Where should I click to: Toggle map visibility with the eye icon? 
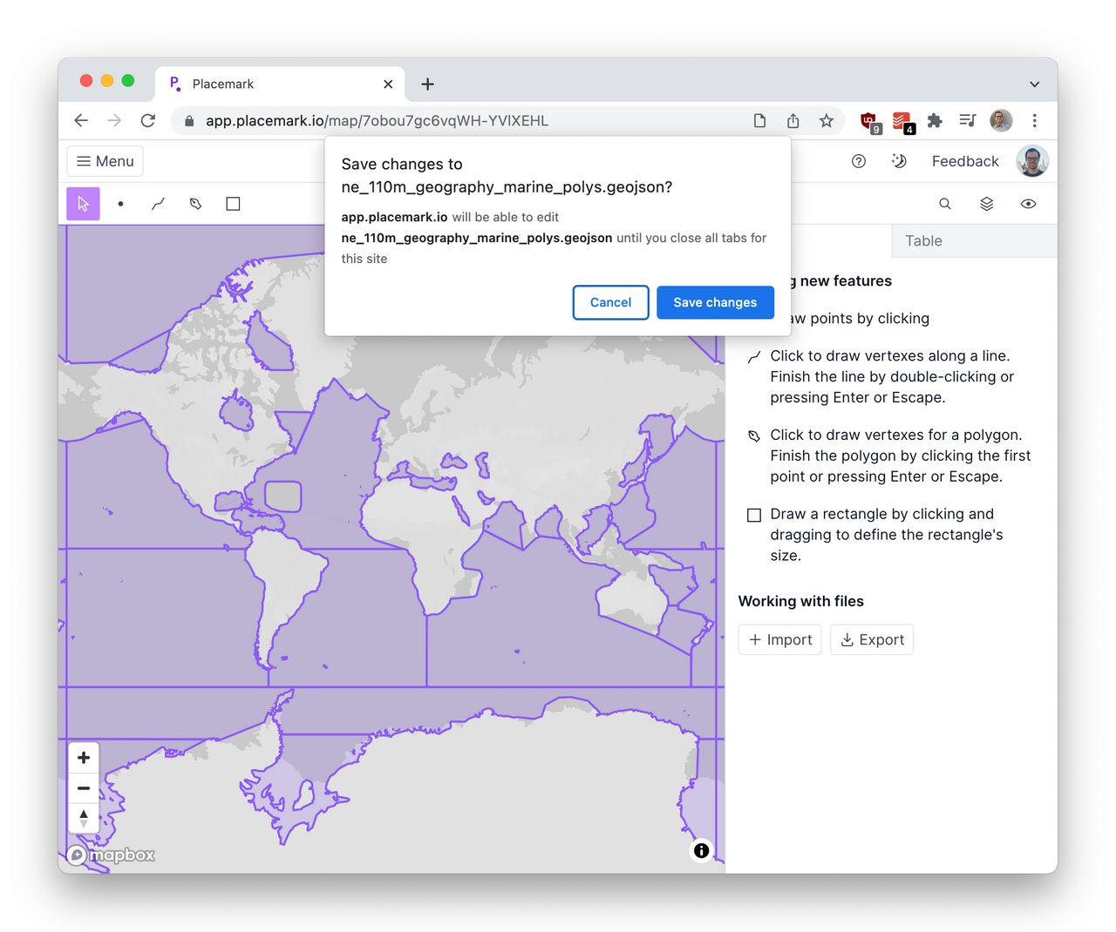pos(1028,203)
